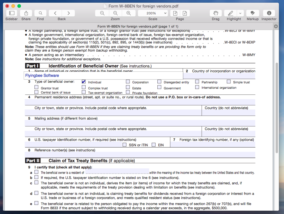The height and width of the screenshot is (214, 284).
Task: Click the U.S. taxpayer identification number field
Action: pos(73,144)
